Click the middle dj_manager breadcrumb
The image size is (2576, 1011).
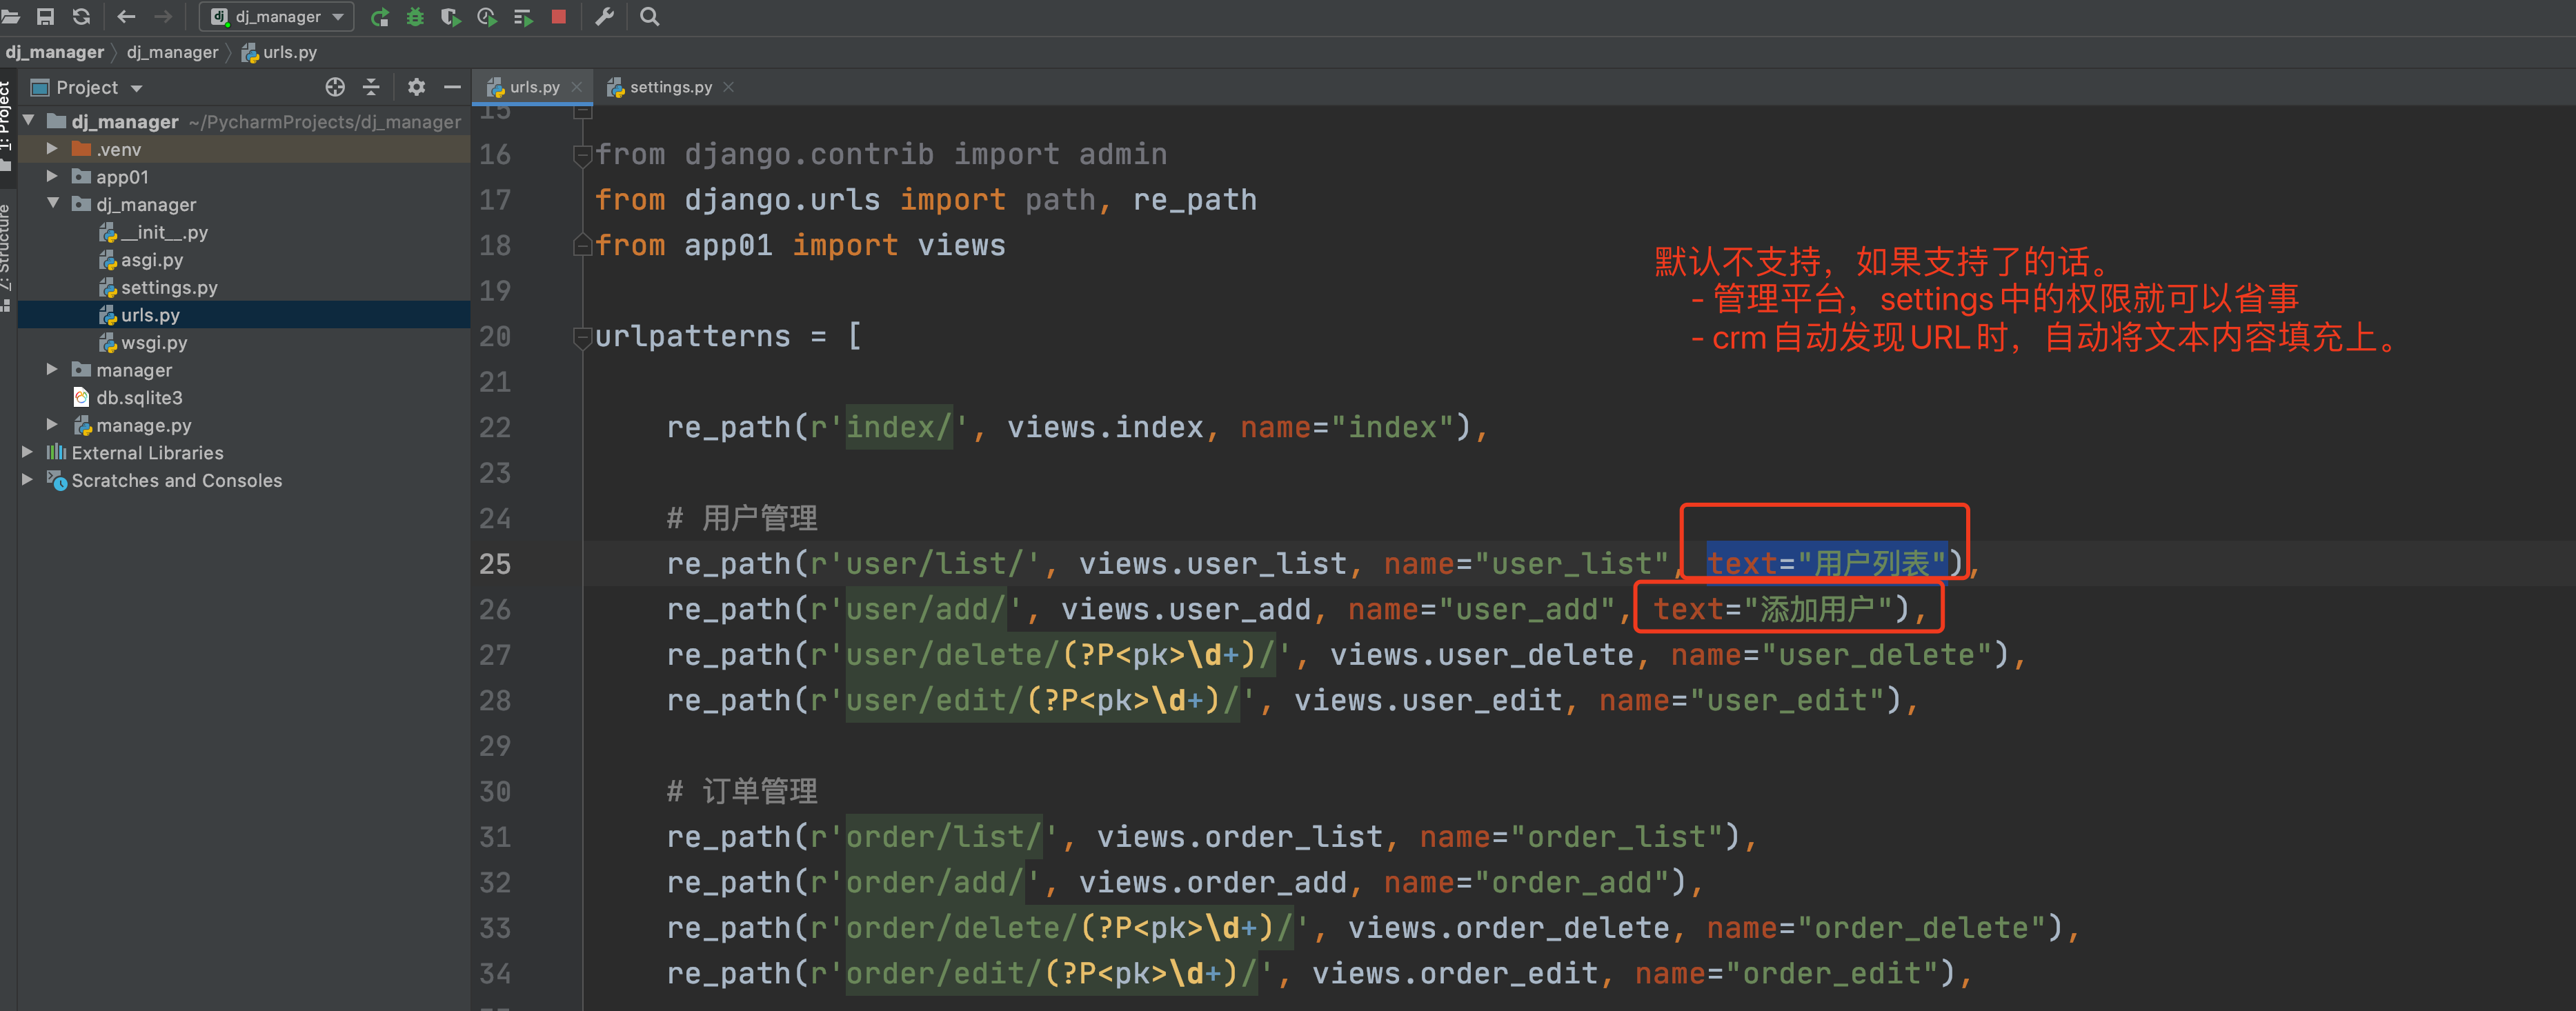tap(172, 52)
